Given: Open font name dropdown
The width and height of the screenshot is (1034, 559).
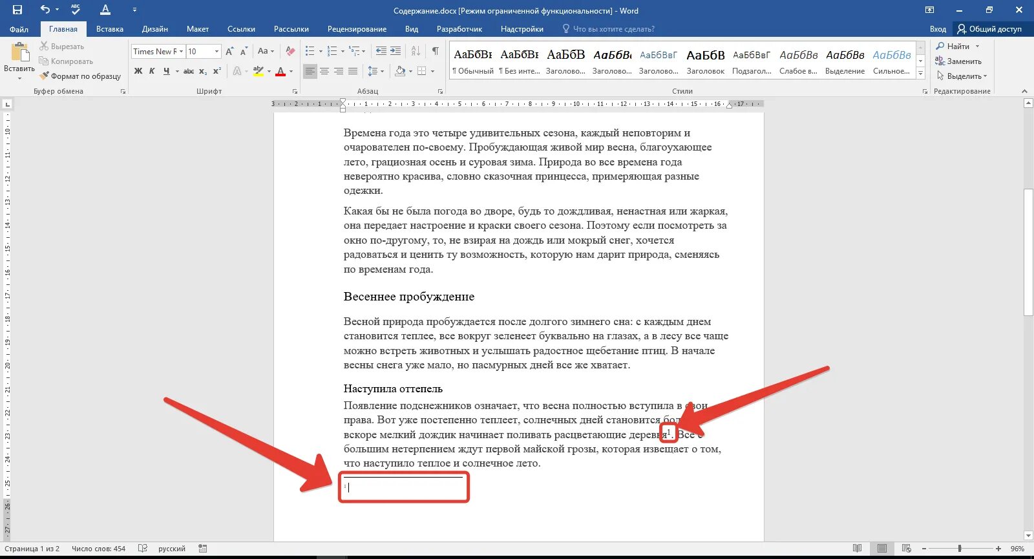Looking at the screenshot, I should click(182, 51).
